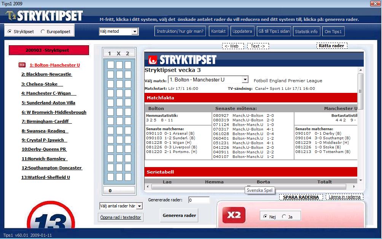Screen dimensions: 382x239
Task: Click the Uppdatera button
Action: (x=242, y=32)
